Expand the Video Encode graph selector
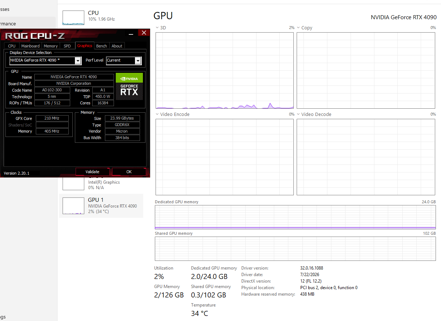Viewport: 441px width, 321px height. 157,114
